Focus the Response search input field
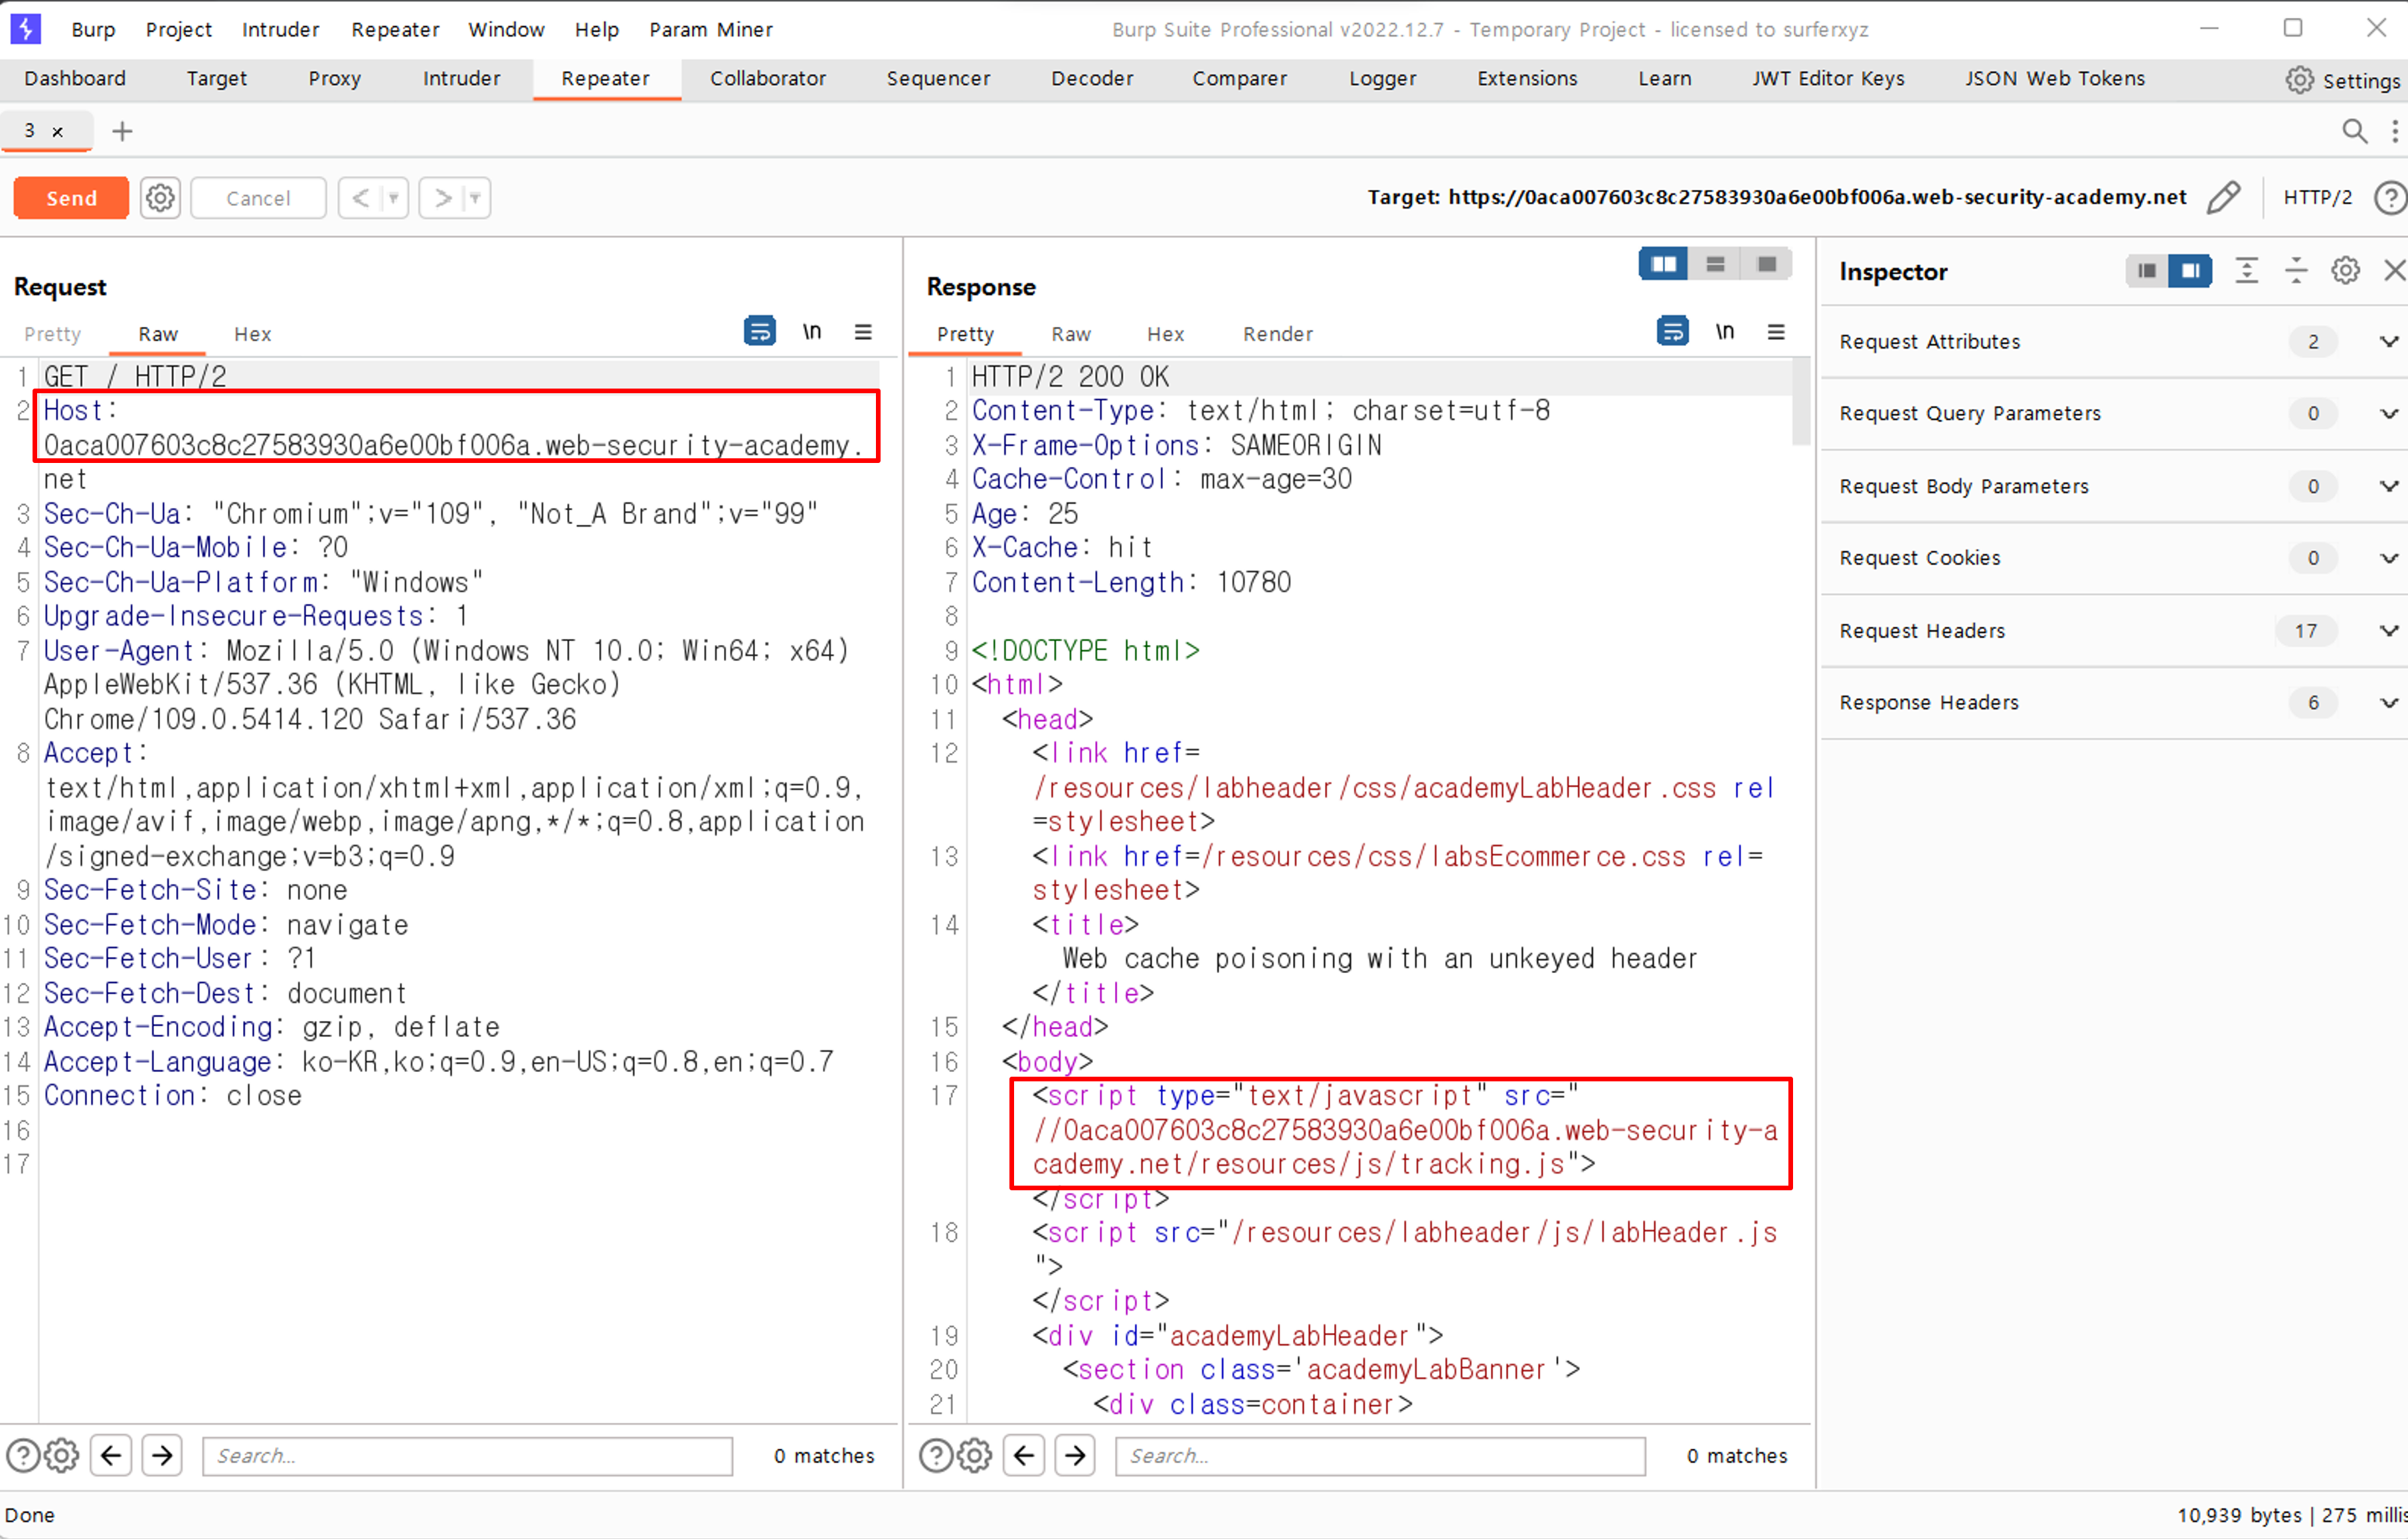2408x1539 pixels. [1380, 1456]
